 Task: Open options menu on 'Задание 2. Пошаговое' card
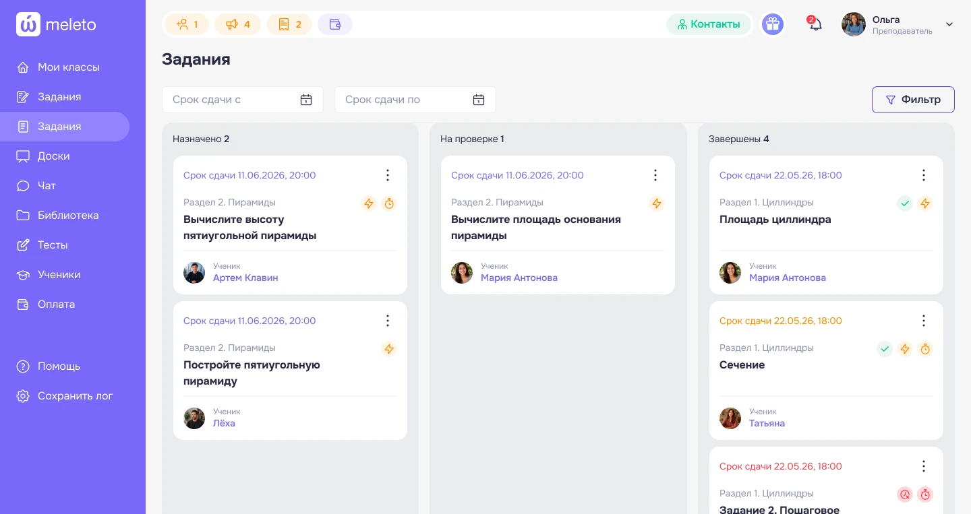tap(924, 466)
